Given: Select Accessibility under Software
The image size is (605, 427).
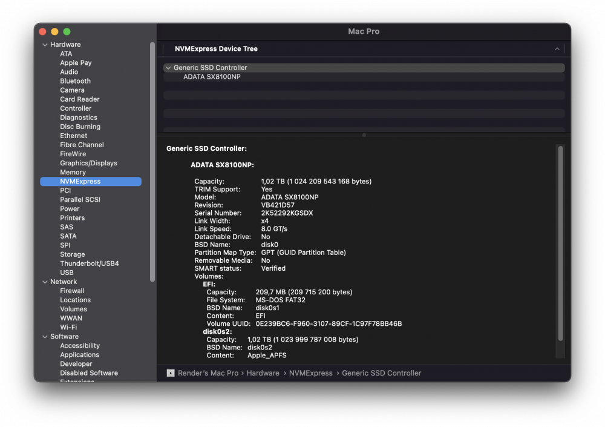Looking at the screenshot, I should coord(79,345).
